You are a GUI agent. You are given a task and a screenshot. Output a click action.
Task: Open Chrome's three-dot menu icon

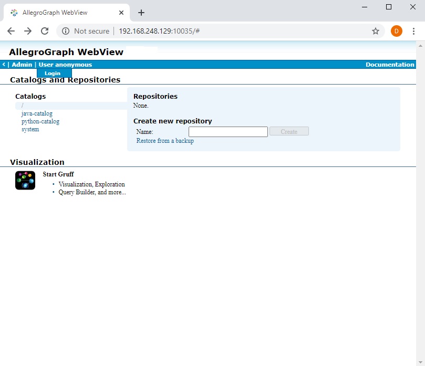click(414, 31)
